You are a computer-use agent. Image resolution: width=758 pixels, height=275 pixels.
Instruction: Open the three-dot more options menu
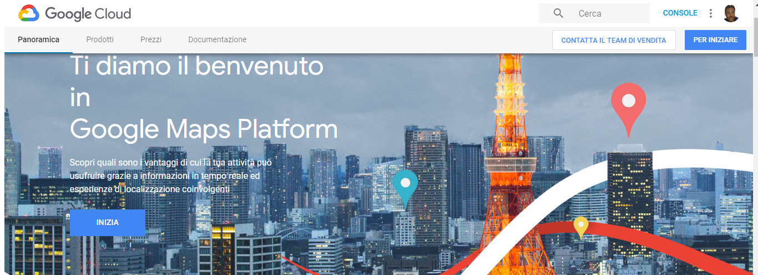point(711,13)
